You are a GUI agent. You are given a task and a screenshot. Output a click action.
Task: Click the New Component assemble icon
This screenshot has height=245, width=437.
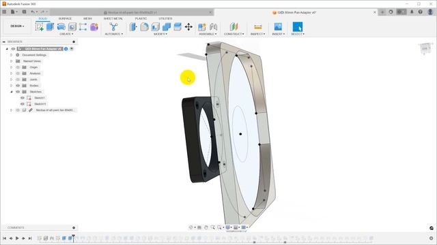coord(202,27)
